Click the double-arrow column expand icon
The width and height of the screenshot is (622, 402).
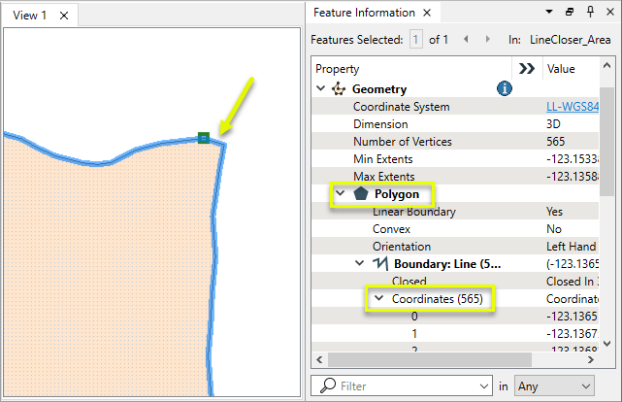[527, 69]
